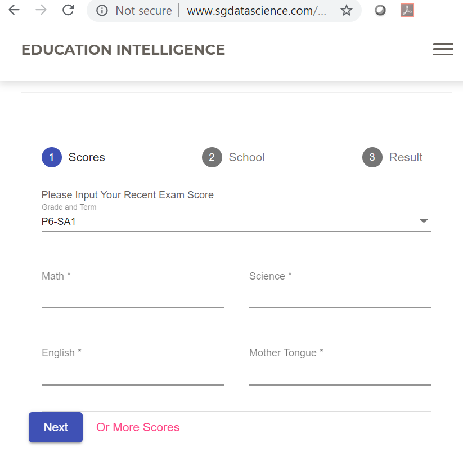463x456 pixels.
Task: Expand the Grade and Term dropdown arrow
Action: [x=424, y=222]
